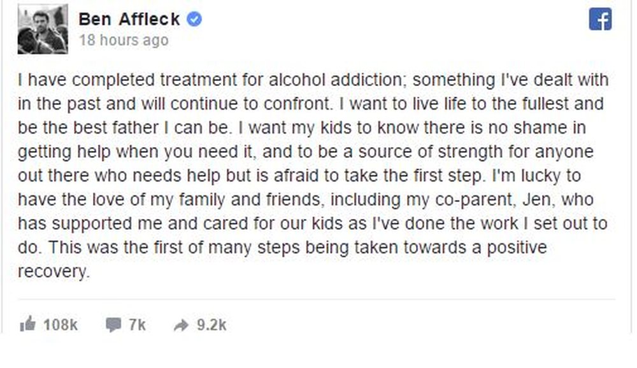Click the '18 hours ago' timestamp
This screenshot has height=368, width=637.
coord(124,40)
